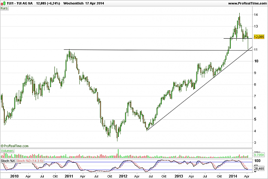Click the 11 price axis label
The height and width of the screenshot is (179, 268).
tap(256, 50)
